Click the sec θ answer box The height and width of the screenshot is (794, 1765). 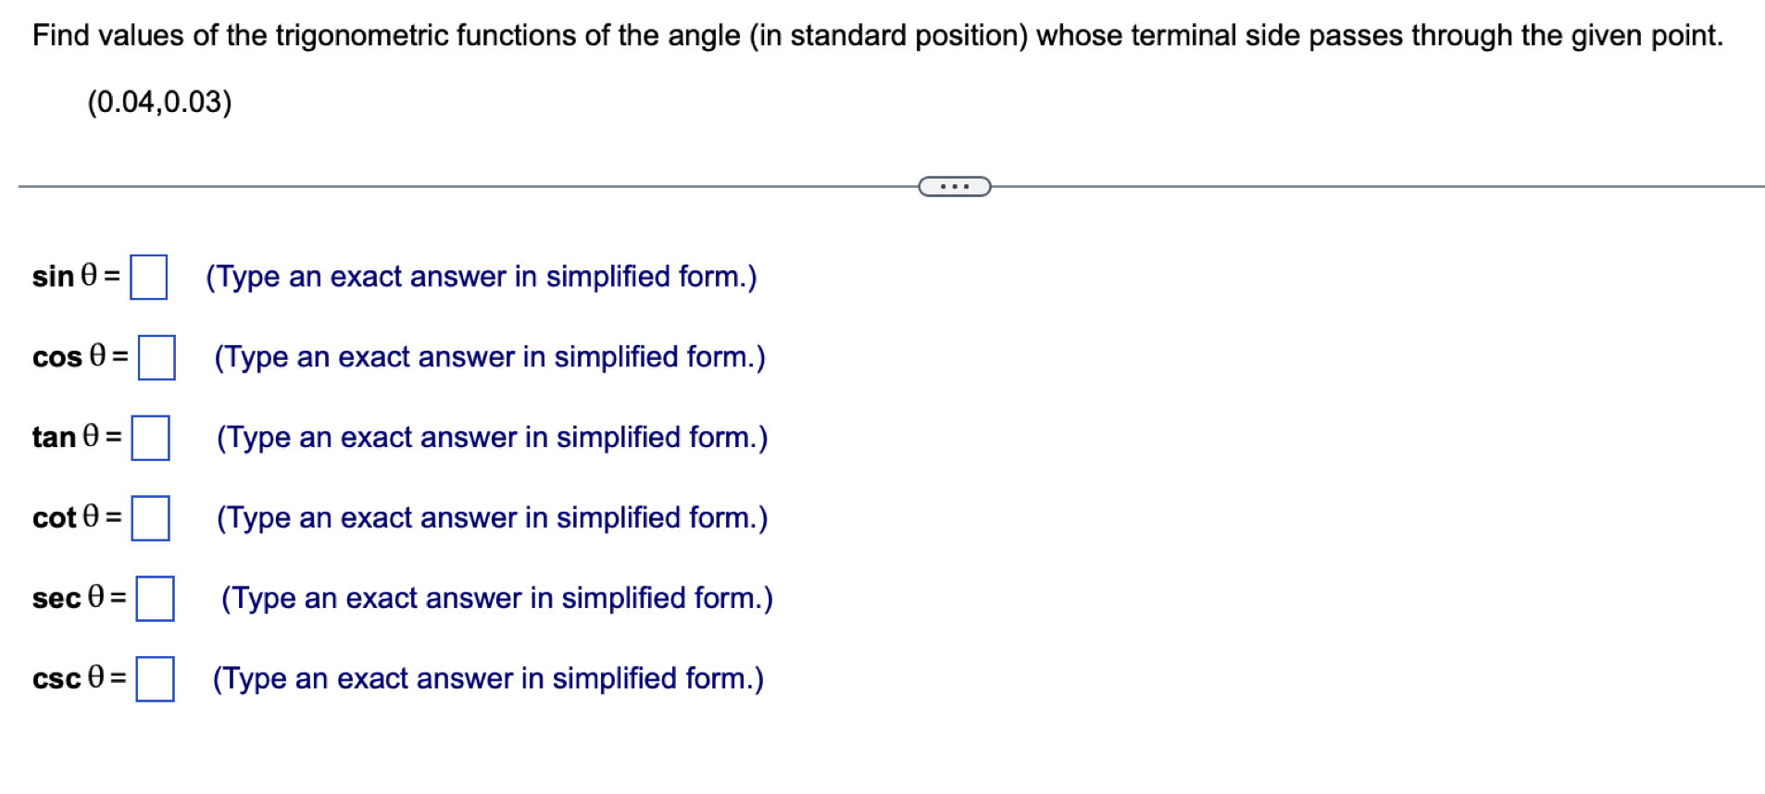pos(156,600)
